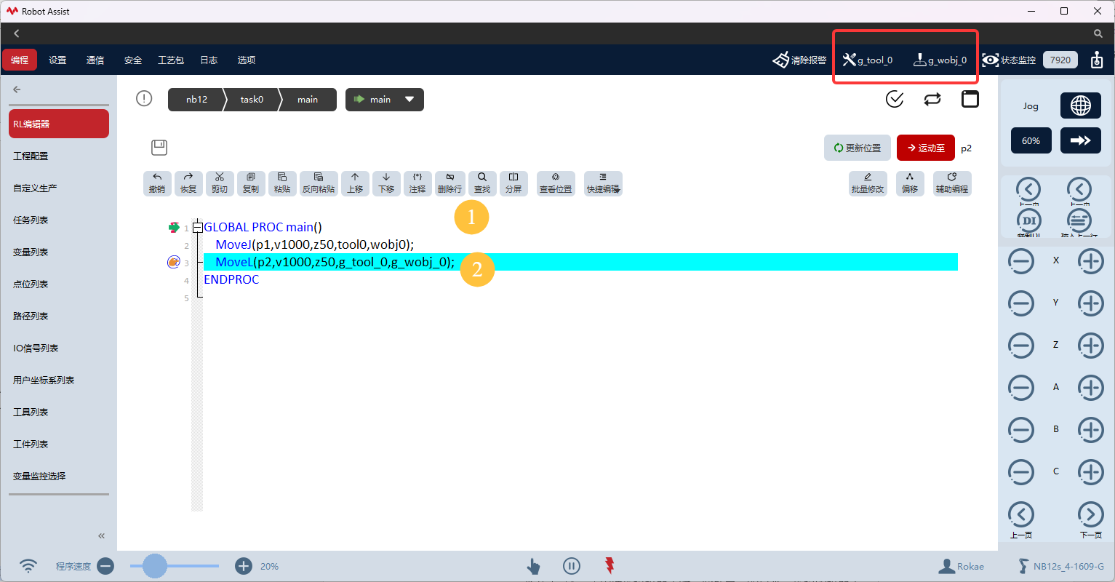Collapse the GLOBAL PROC main code block
Viewport: 1115px width, 582px height.
pos(198,228)
